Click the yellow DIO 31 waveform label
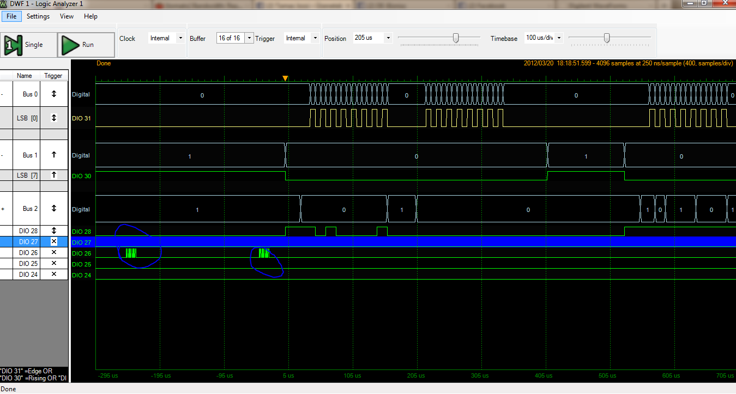The height and width of the screenshot is (394, 736). (81, 118)
